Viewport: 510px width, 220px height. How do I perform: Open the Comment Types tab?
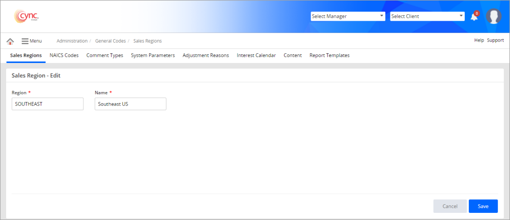pos(105,55)
